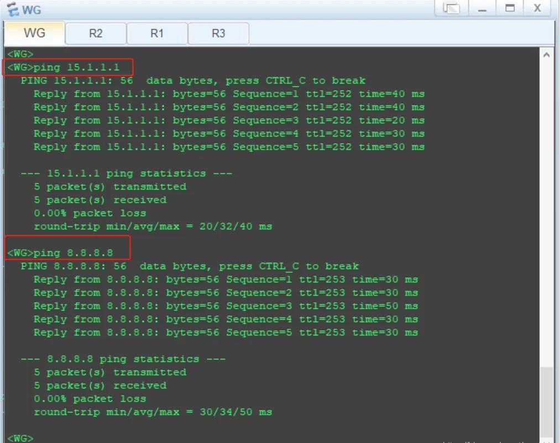Click 8.8.8.8 reply Sequence=5 line
Image resolution: width=560 pixels, height=443 pixels.
pyautogui.click(x=226, y=333)
